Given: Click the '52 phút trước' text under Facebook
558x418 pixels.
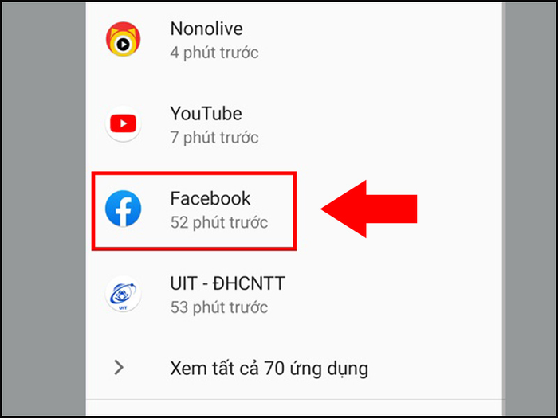Looking at the screenshot, I should [x=219, y=222].
